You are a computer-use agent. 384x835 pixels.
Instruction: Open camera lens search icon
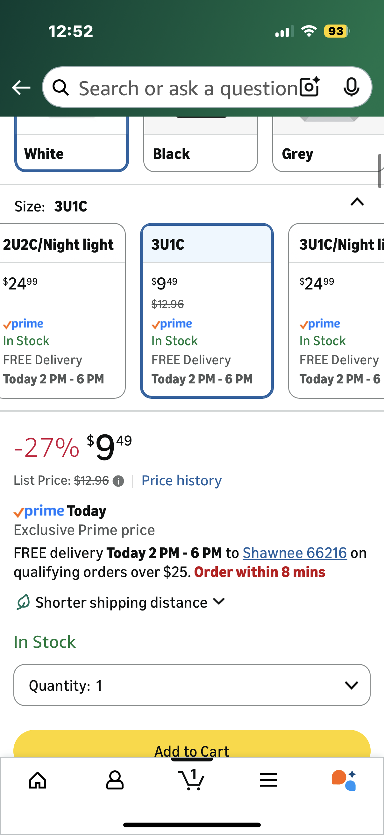[309, 87]
